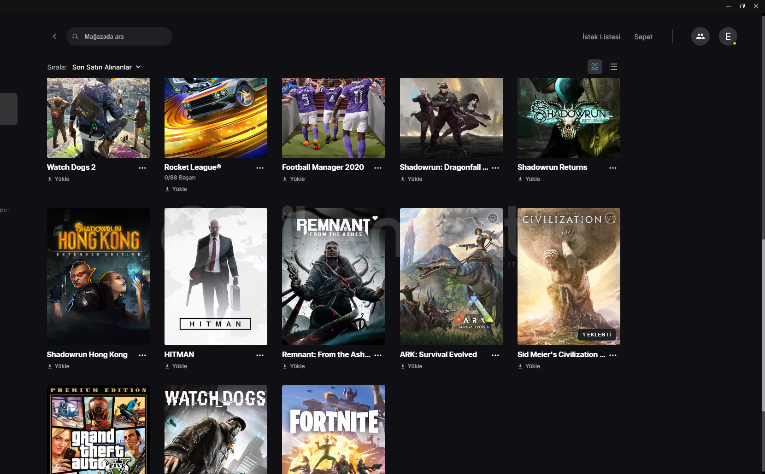765x474 pixels.
Task: Install Shadowrun: Dragonfall via Yükle
Action: click(x=412, y=179)
